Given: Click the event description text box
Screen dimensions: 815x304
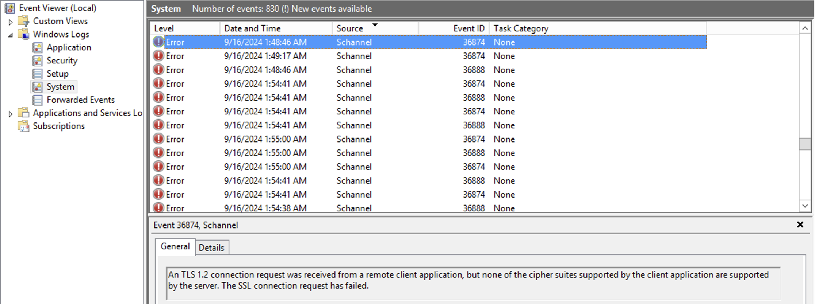Looking at the screenshot, I should 473,283.
